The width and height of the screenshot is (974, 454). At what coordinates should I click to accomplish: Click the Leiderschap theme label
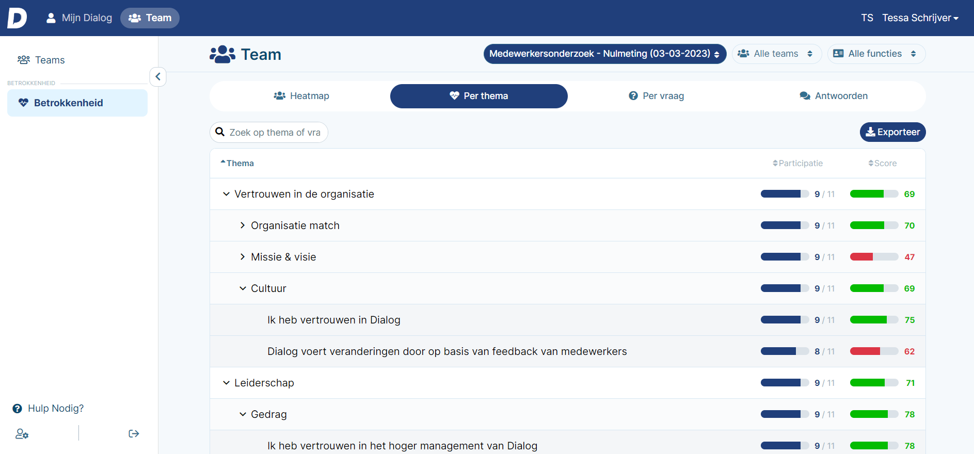264,383
